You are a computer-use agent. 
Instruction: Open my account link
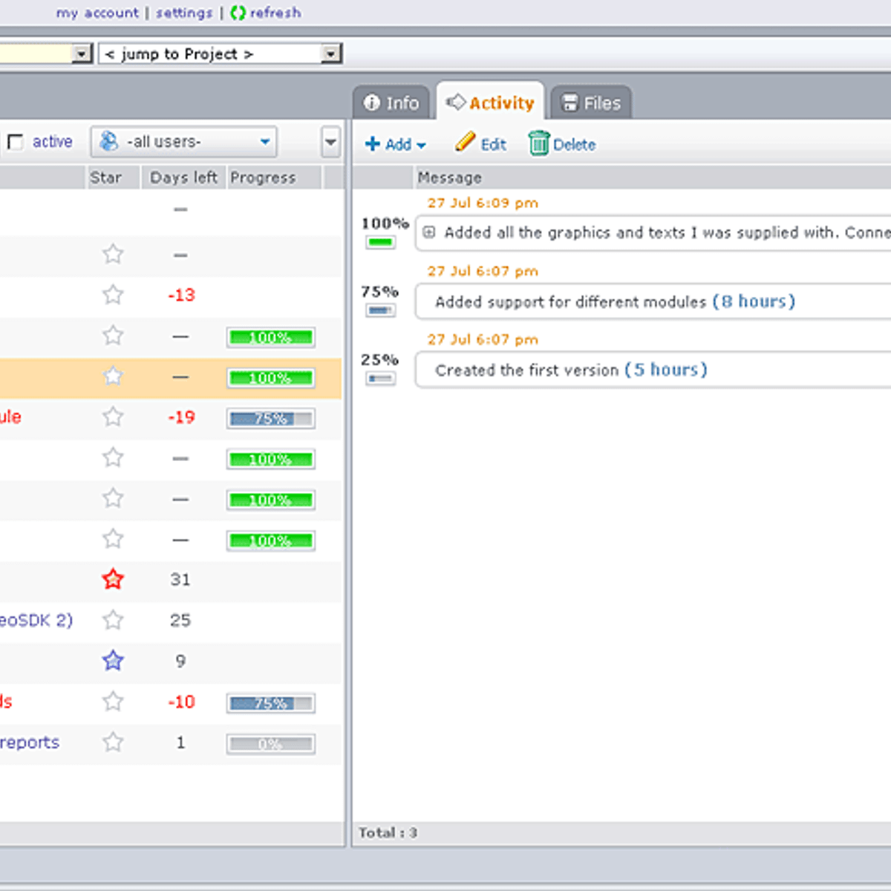tap(97, 13)
